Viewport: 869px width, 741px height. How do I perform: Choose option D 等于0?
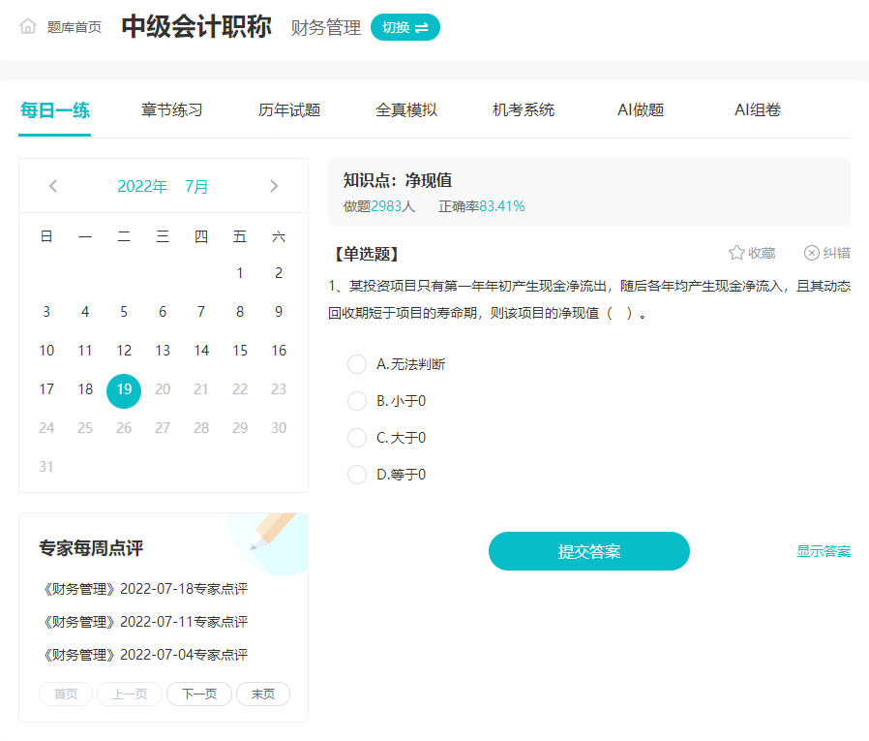click(356, 475)
